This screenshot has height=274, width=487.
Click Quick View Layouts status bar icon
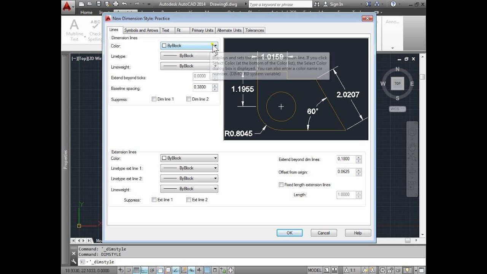326,270
